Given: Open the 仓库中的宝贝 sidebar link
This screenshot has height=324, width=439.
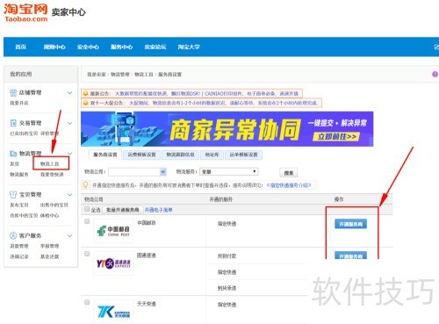Looking at the screenshot, I should coord(24,215).
